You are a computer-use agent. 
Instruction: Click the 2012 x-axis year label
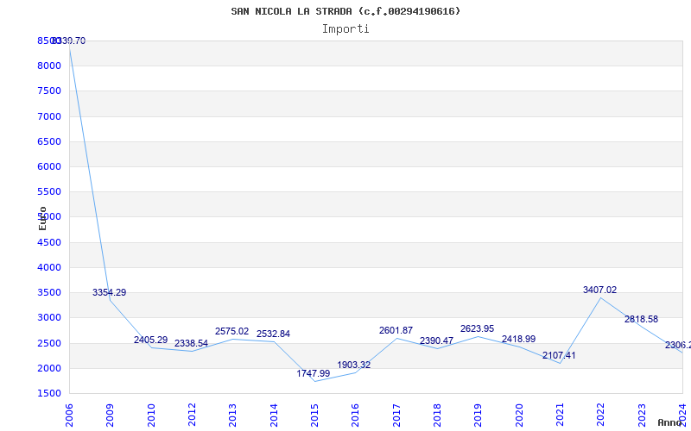192,415
